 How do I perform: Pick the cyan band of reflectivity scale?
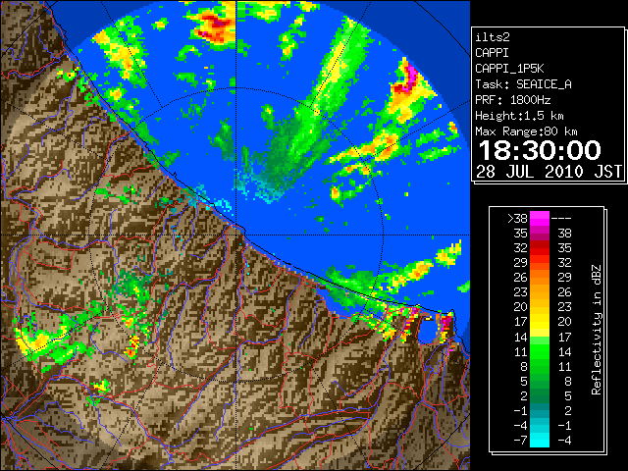tap(540, 441)
